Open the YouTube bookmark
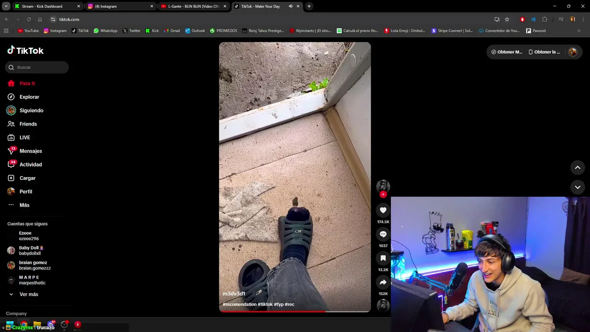The height and width of the screenshot is (332, 590). pyautogui.click(x=28, y=31)
